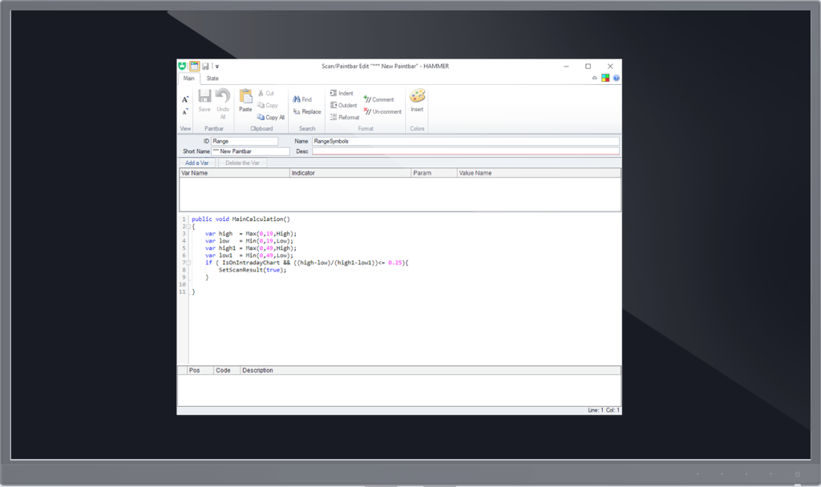Image resolution: width=821 pixels, height=487 pixels.
Task: Open the quick access toolbar customize arrow
Action: (216, 66)
